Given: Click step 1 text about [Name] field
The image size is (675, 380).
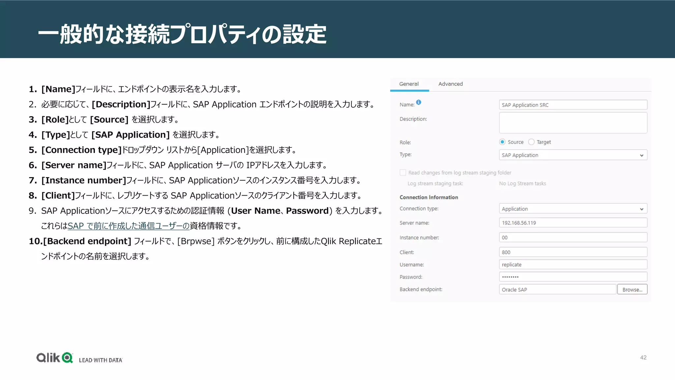Looking at the screenshot, I should (x=136, y=89).
